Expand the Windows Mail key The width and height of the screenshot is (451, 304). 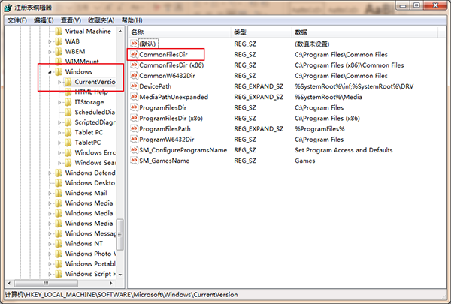50,194
